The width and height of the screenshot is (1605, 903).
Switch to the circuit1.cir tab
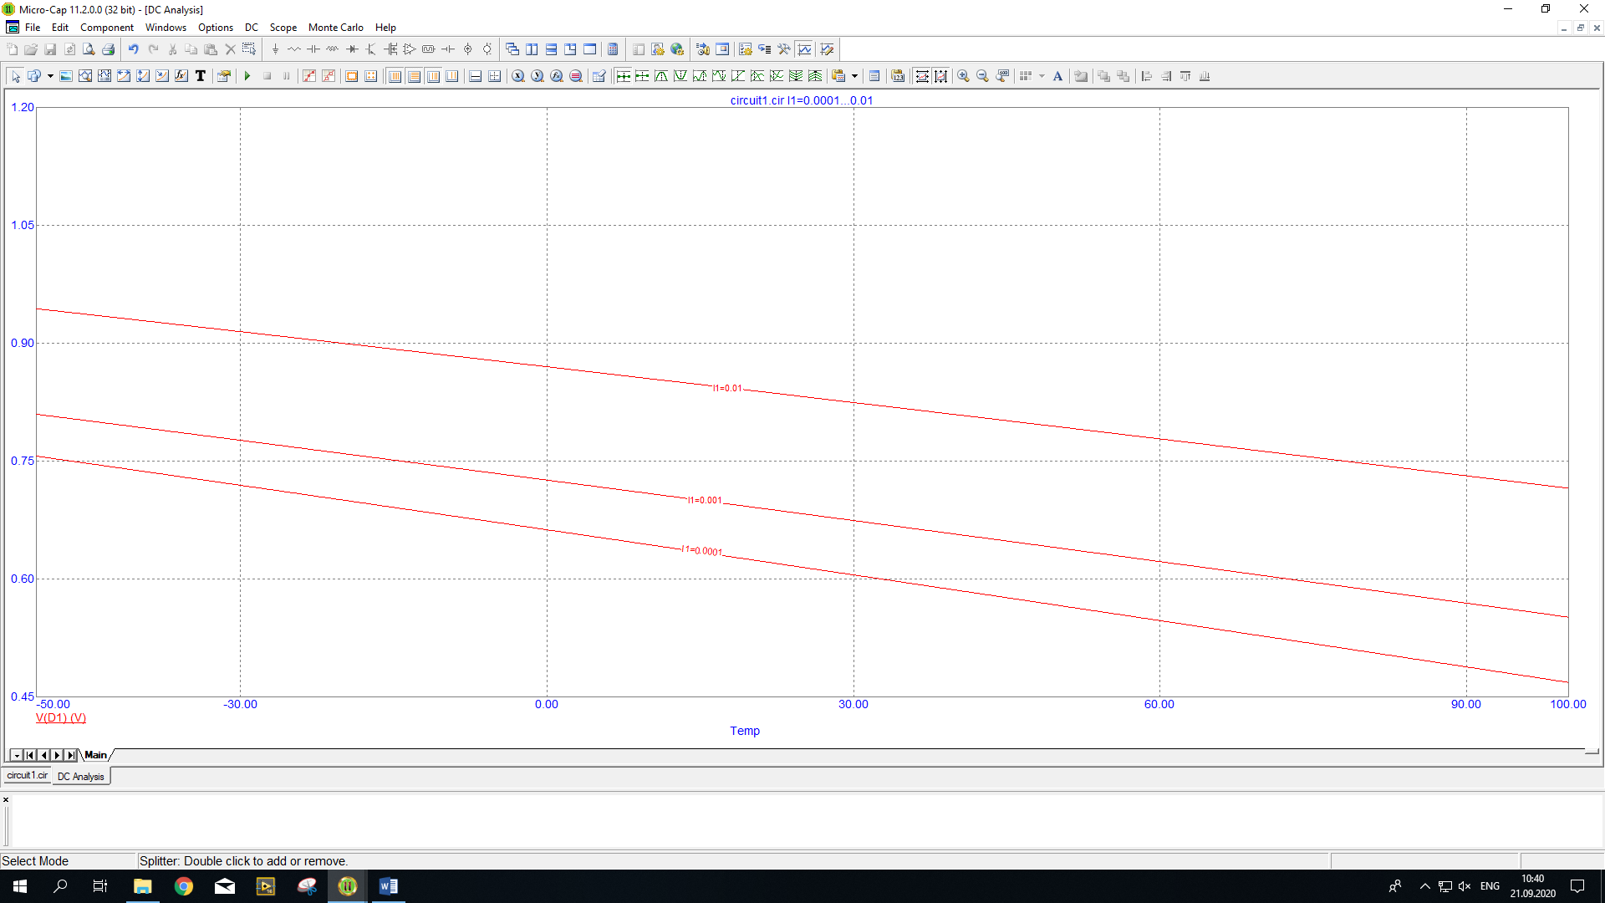click(x=28, y=776)
